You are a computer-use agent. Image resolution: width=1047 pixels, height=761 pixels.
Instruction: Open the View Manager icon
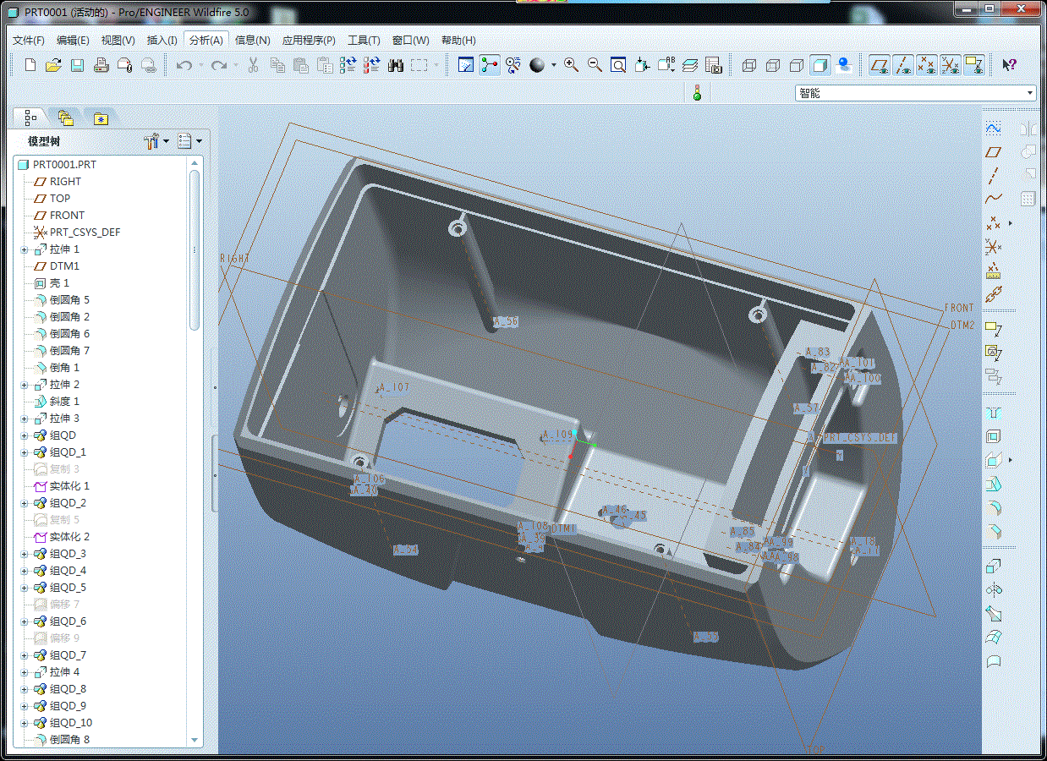click(713, 65)
